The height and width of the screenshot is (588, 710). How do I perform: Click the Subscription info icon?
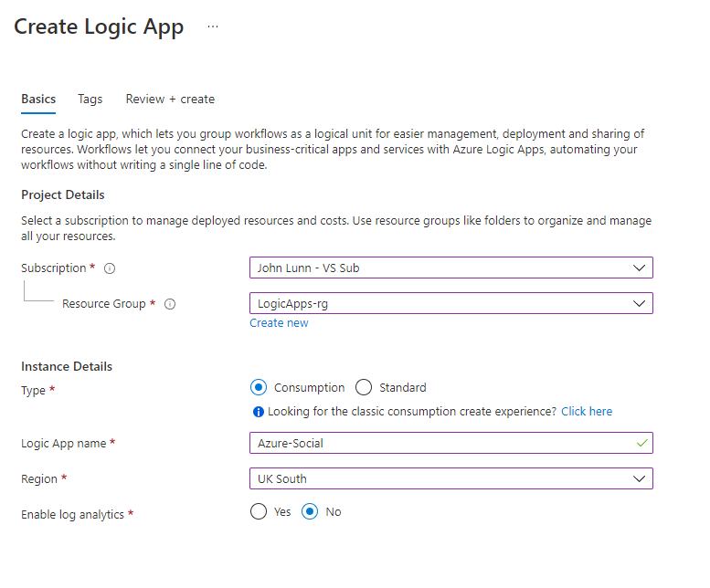(110, 268)
